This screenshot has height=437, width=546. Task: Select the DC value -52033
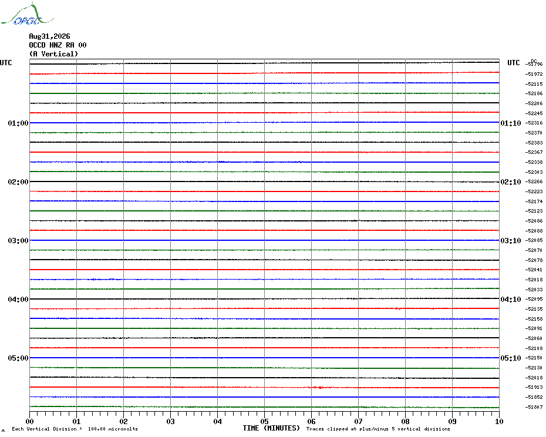point(534,290)
